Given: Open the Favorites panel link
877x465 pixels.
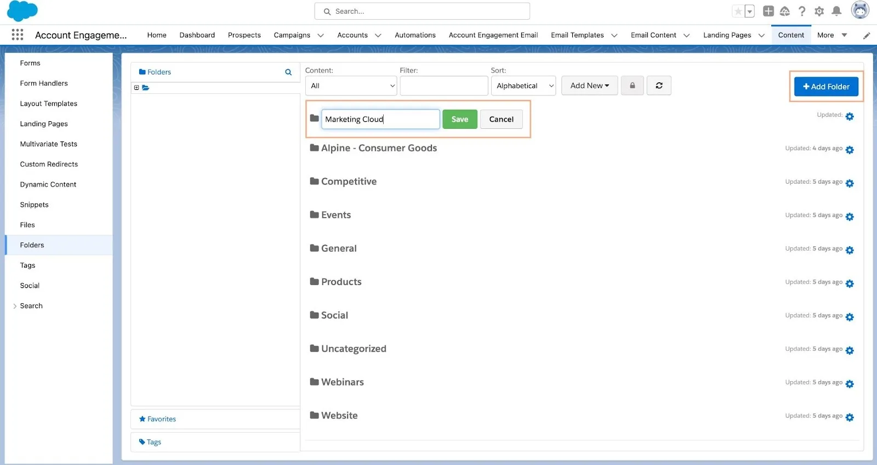Looking at the screenshot, I should [158, 419].
